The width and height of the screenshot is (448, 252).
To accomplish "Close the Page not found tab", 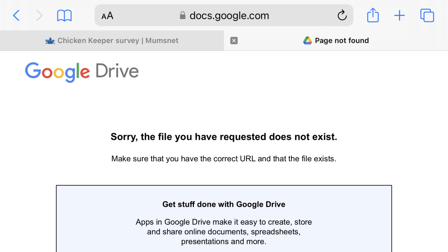I will (x=234, y=40).
